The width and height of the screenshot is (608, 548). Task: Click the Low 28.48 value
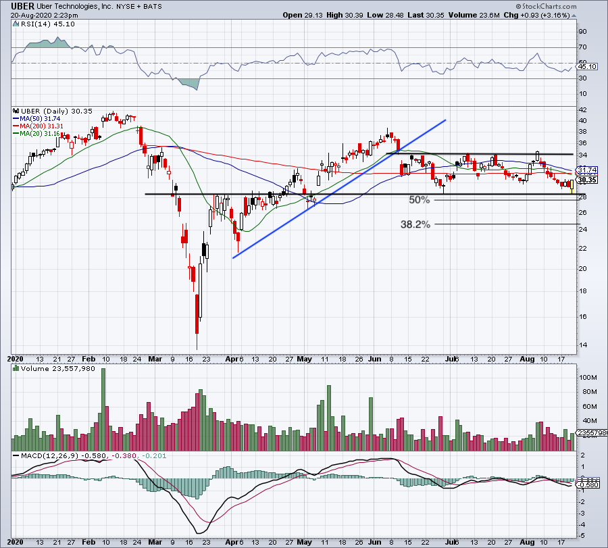coord(385,15)
